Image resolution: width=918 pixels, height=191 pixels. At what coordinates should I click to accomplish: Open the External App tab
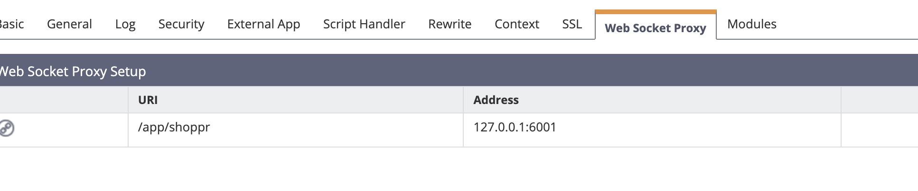263,24
